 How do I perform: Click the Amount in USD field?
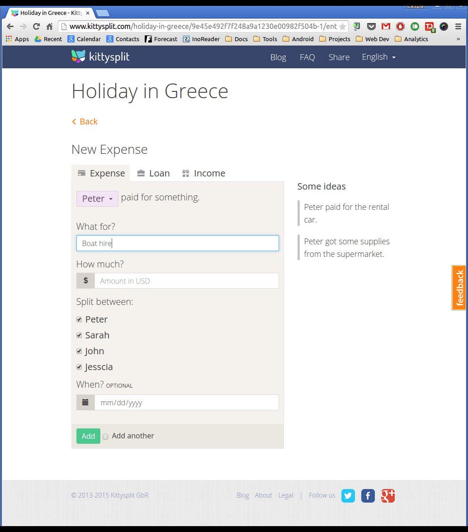point(186,281)
